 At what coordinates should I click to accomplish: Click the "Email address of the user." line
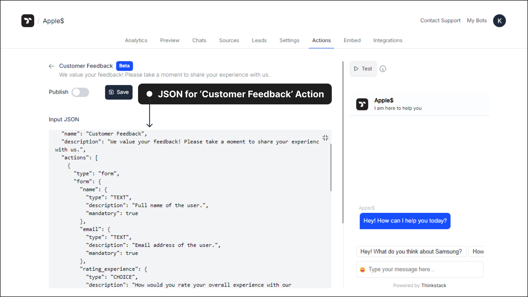[153, 245]
